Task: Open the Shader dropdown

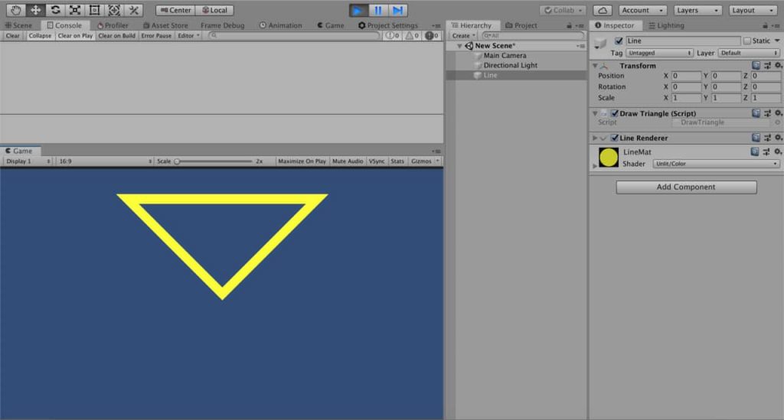Action: click(x=716, y=163)
